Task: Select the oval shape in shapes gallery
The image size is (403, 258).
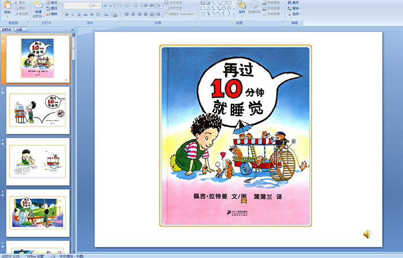Action: pyautogui.click(x=229, y=3)
